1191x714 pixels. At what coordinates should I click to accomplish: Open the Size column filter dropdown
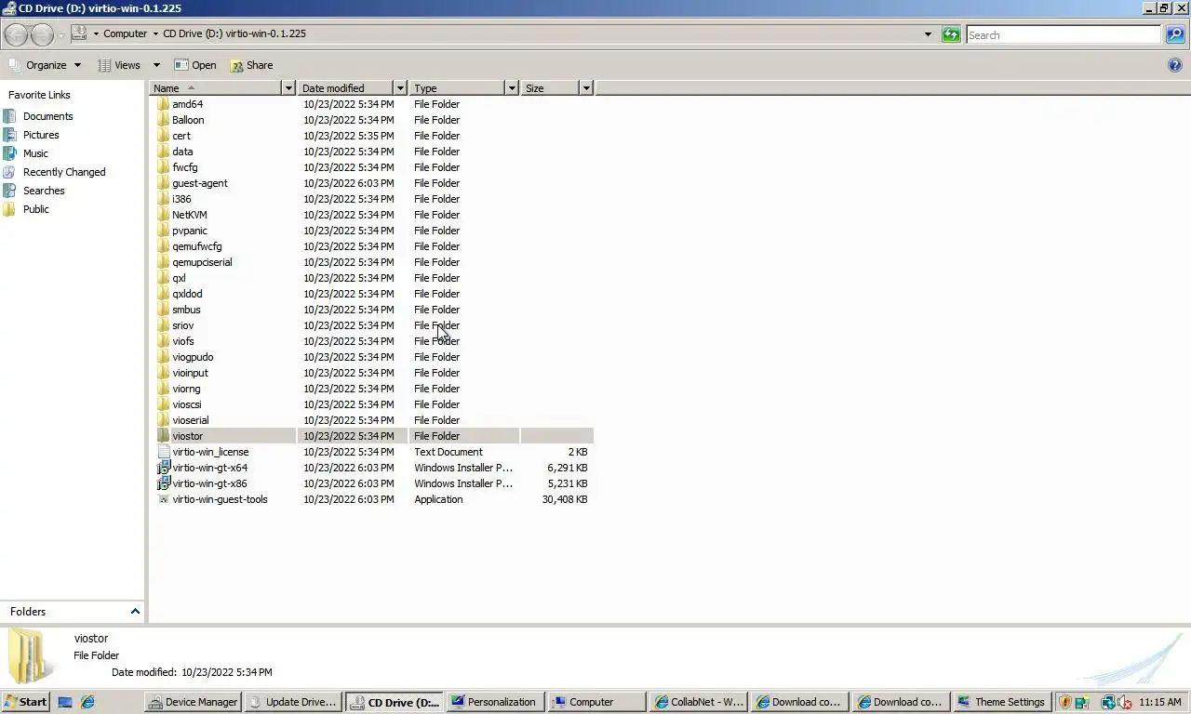point(585,88)
